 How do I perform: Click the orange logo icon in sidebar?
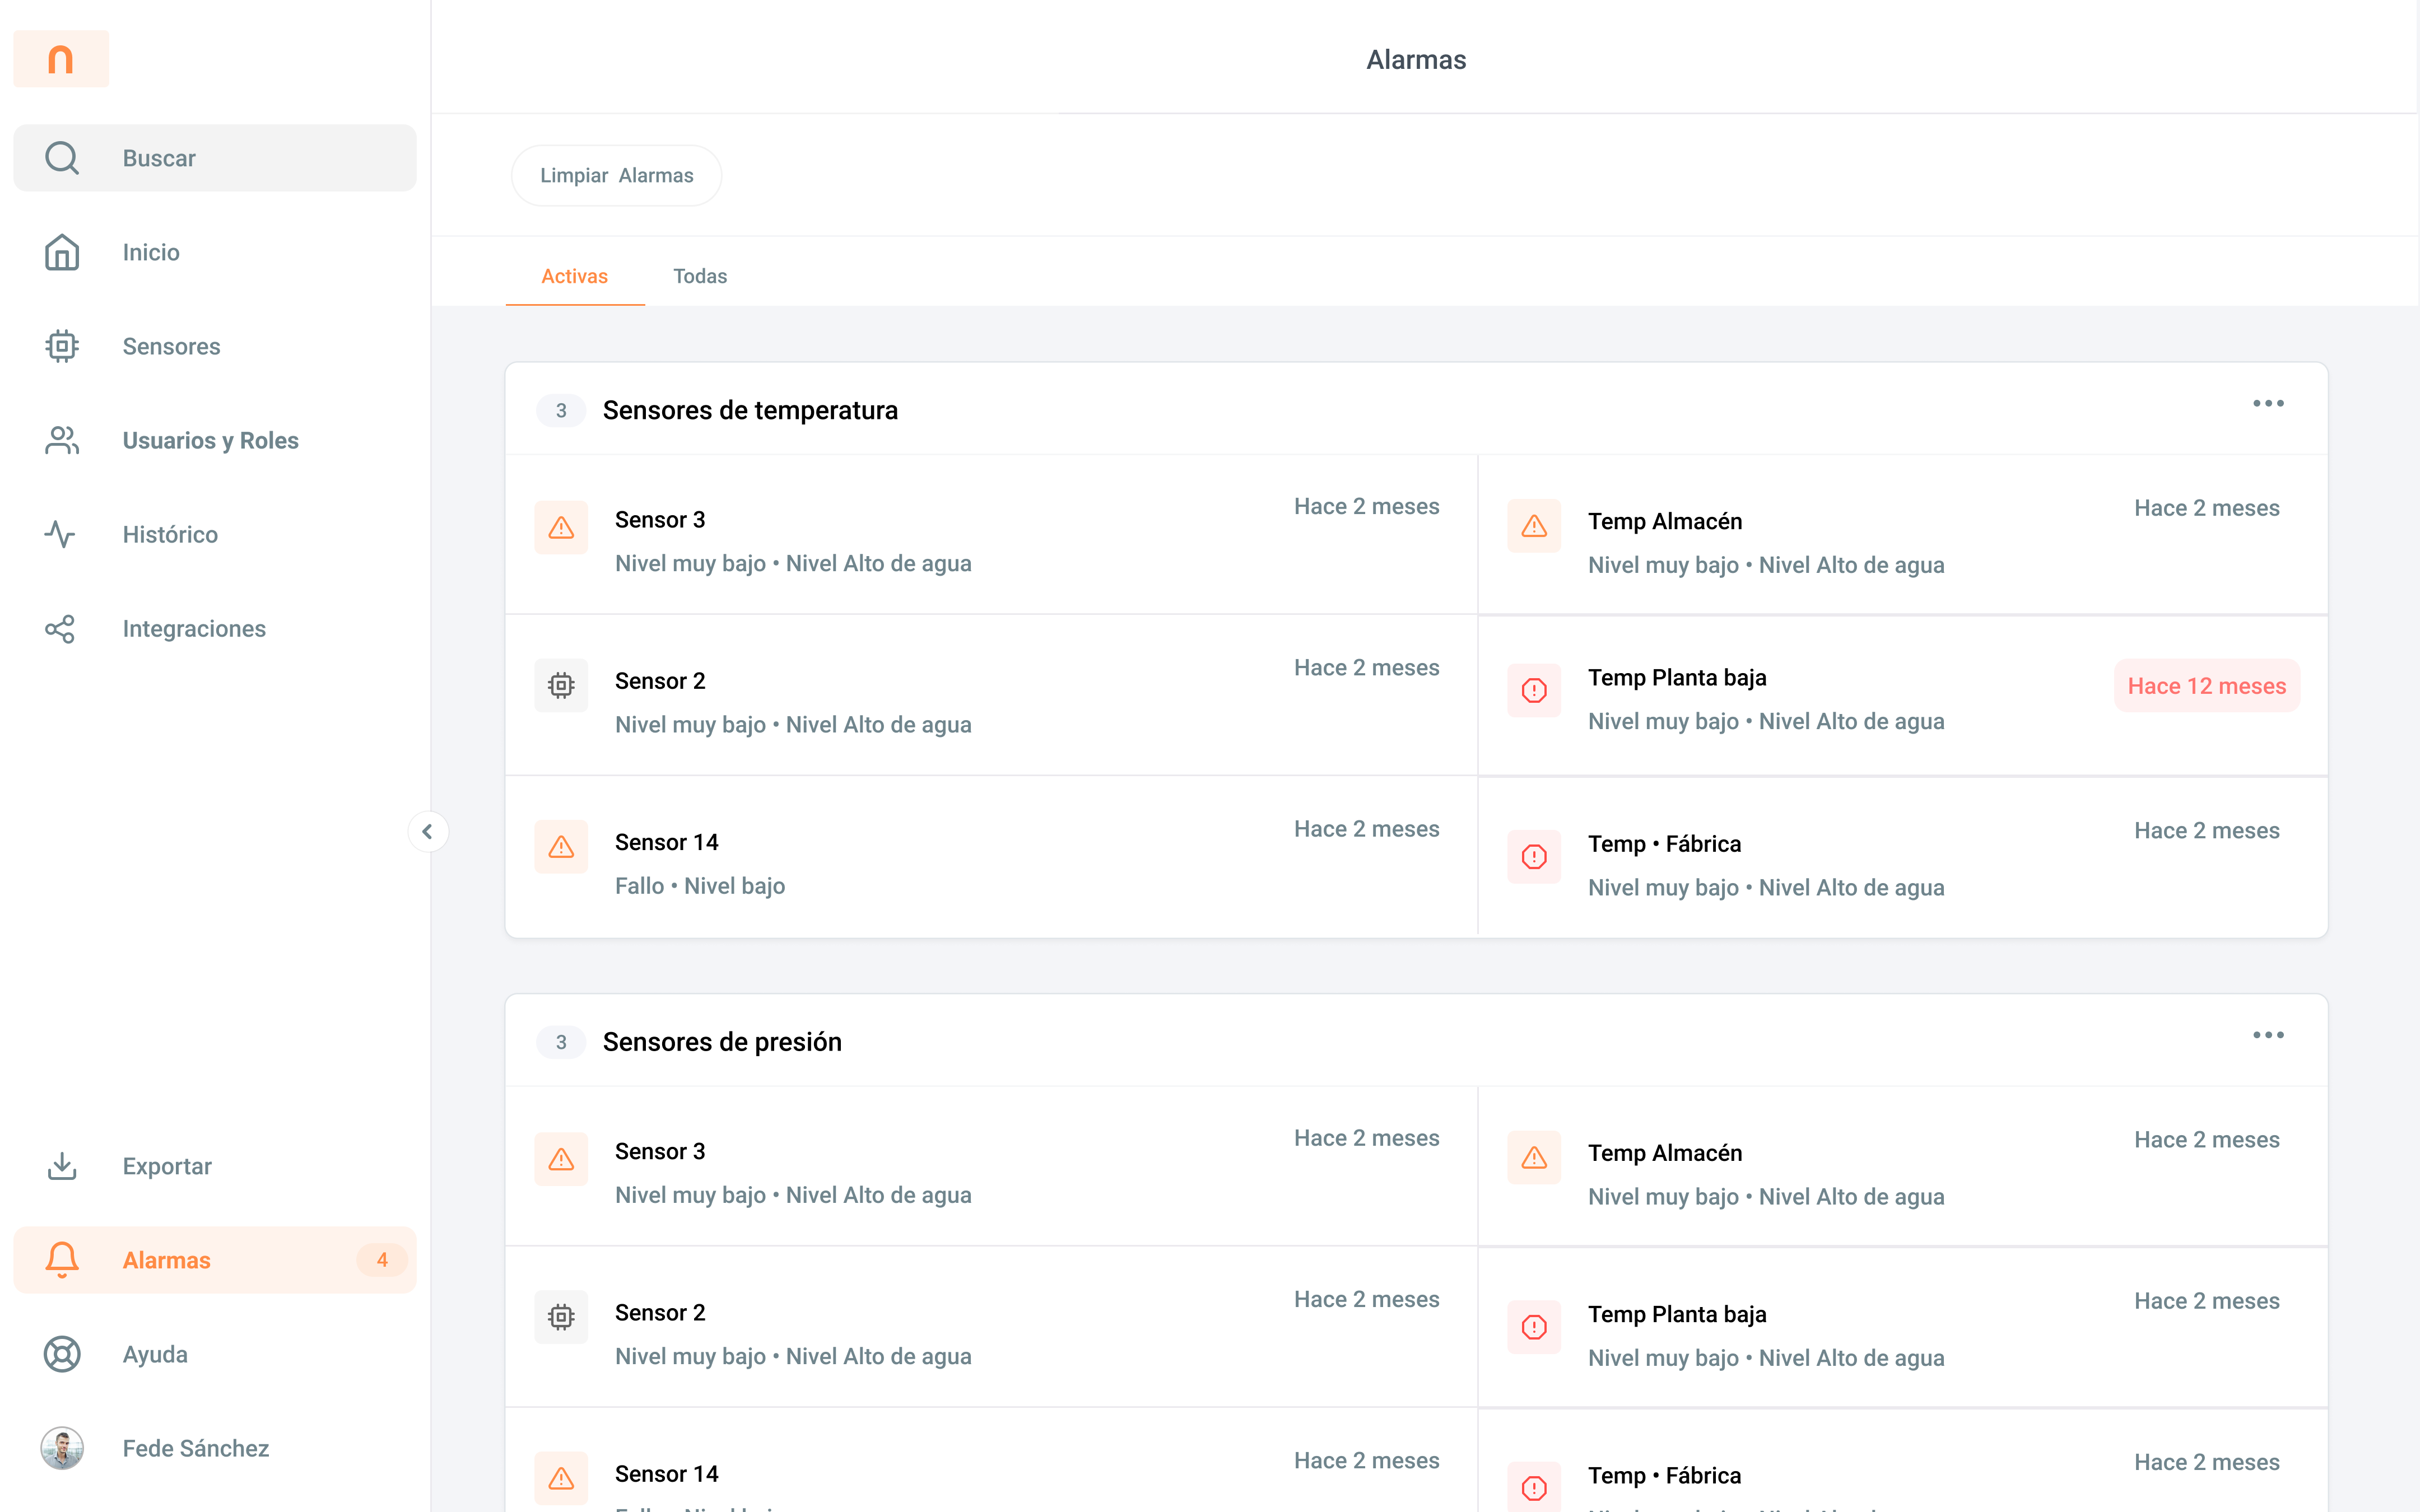61,59
